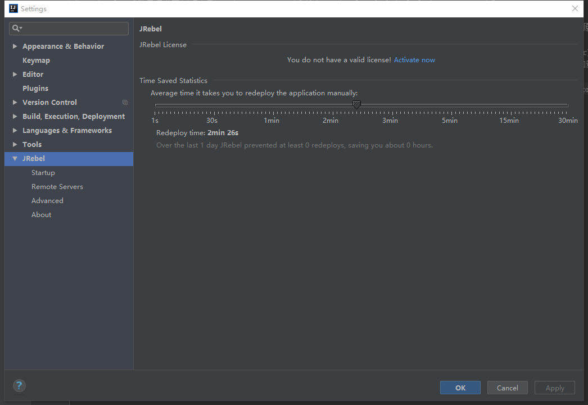588x405 pixels.
Task: Collapse the JRebel section arrow
Action: tap(15, 158)
